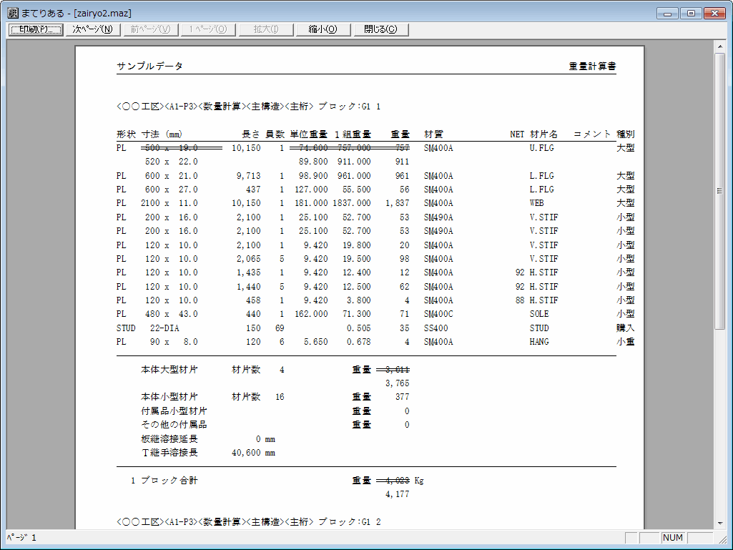Click the 重量計算書 page header title
733x550 pixels.
pos(592,67)
